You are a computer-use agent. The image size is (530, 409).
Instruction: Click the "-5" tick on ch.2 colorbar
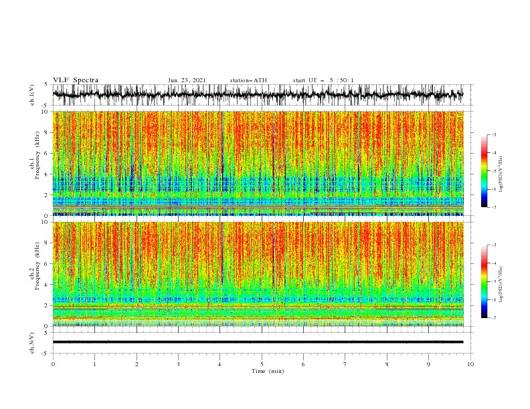pos(494,281)
